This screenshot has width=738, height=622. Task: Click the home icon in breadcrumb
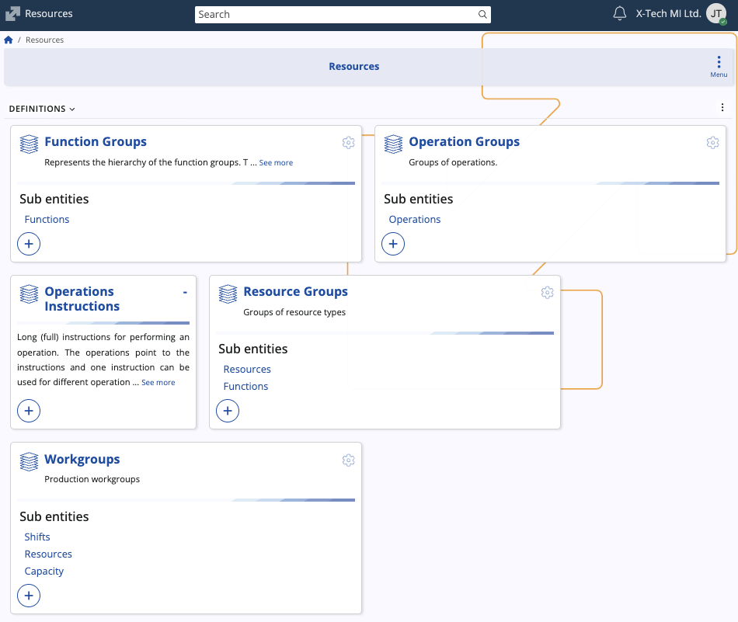pyautogui.click(x=9, y=40)
